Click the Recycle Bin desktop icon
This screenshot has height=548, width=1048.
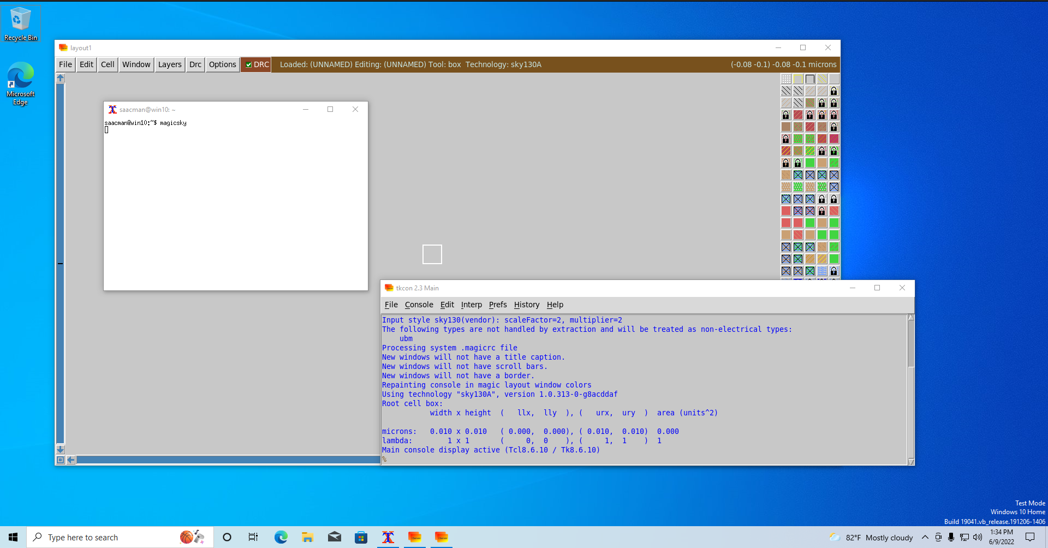point(21,24)
